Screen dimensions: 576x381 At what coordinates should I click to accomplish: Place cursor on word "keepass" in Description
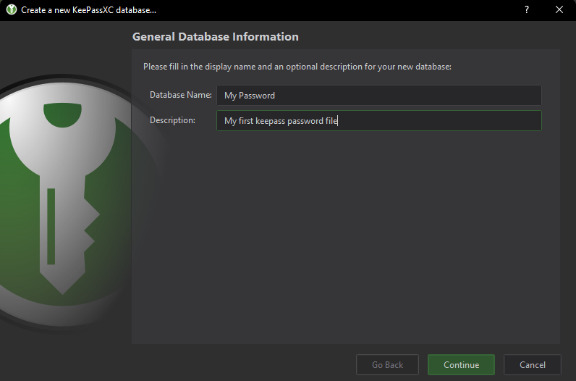click(x=270, y=121)
